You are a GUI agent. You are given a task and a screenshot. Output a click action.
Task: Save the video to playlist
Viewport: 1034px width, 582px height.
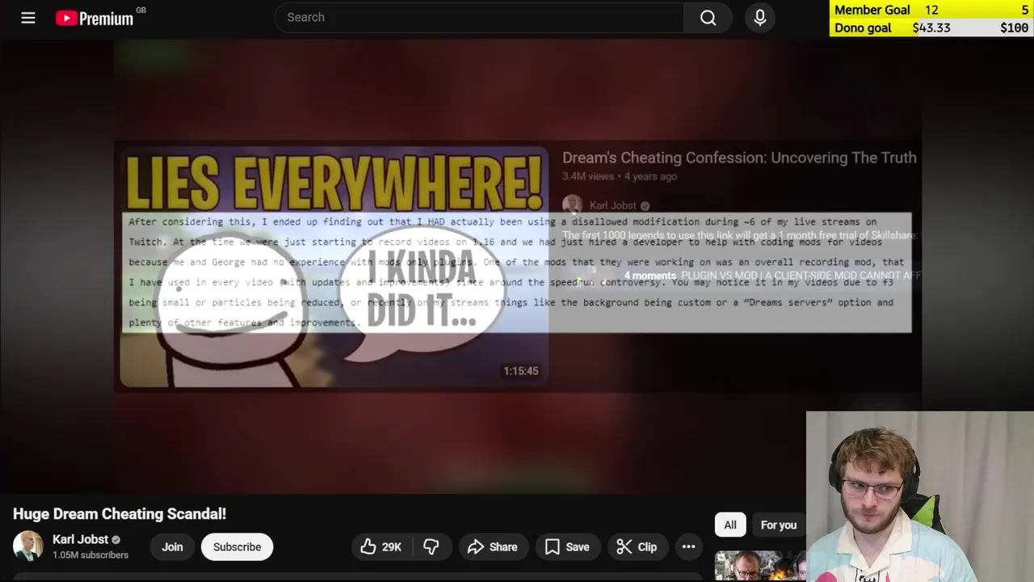tap(567, 546)
